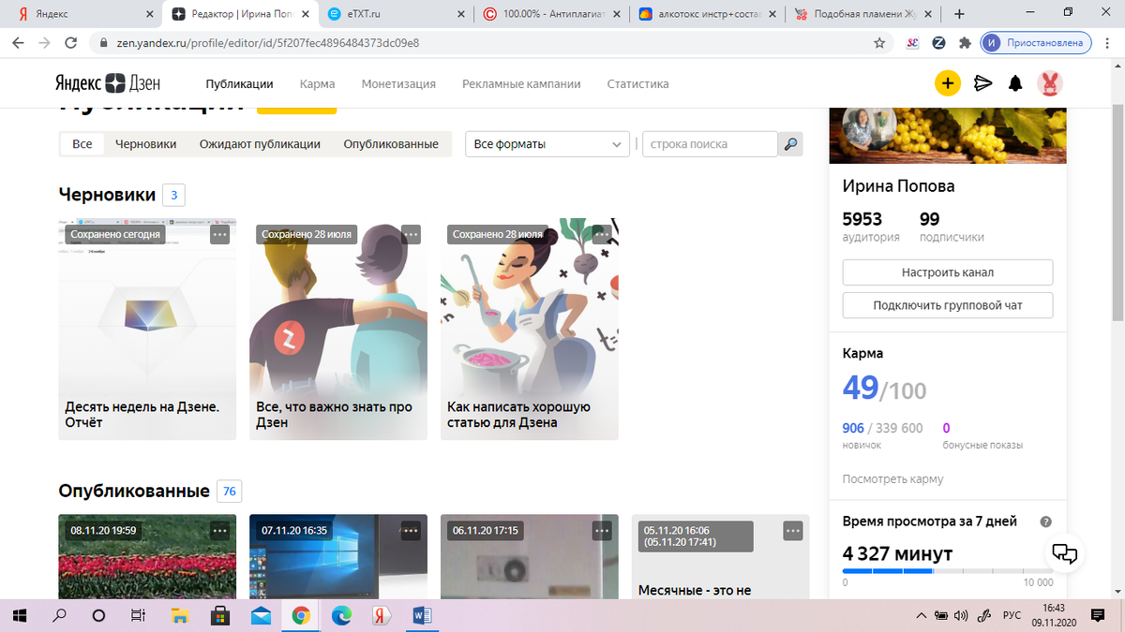
Task: Open the notifications bell icon
Action: [1015, 83]
